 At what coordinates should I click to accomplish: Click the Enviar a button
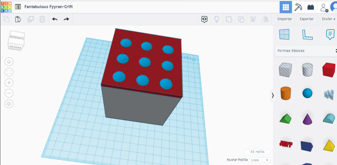tap(328, 19)
